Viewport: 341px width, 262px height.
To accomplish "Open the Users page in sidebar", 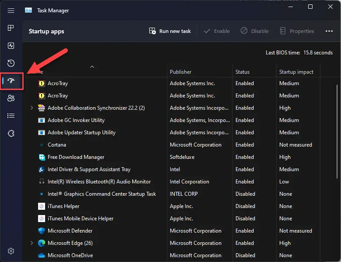I will [x=11, y=98].
